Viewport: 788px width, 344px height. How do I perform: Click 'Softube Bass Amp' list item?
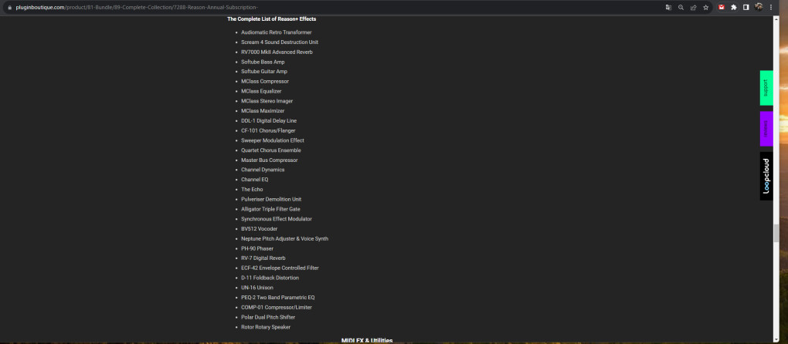pyautogui.click(x=263, y=62)
